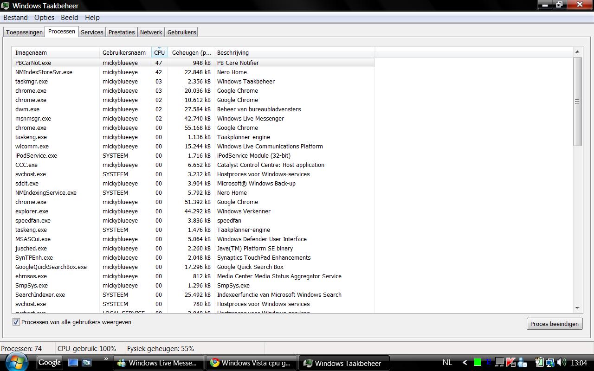Viewport: 594px width, 371px height.
Task: Click the Google desktop search box in taskbar
Action: coord(49,363)
